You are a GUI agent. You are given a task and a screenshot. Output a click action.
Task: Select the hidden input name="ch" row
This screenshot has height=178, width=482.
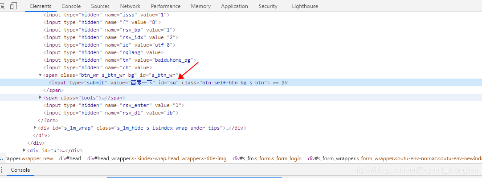point(241,67)
